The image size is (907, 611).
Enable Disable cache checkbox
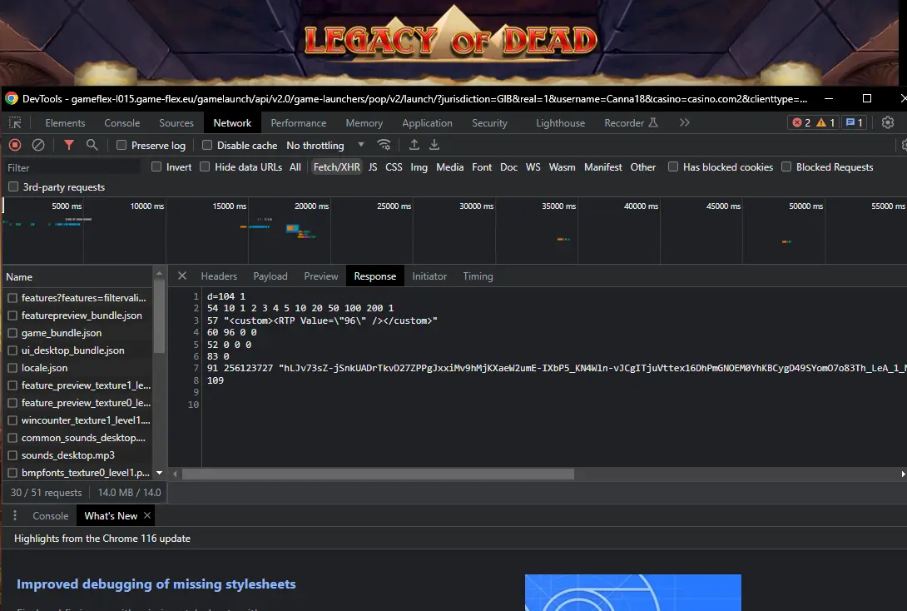tap(207, 145)
